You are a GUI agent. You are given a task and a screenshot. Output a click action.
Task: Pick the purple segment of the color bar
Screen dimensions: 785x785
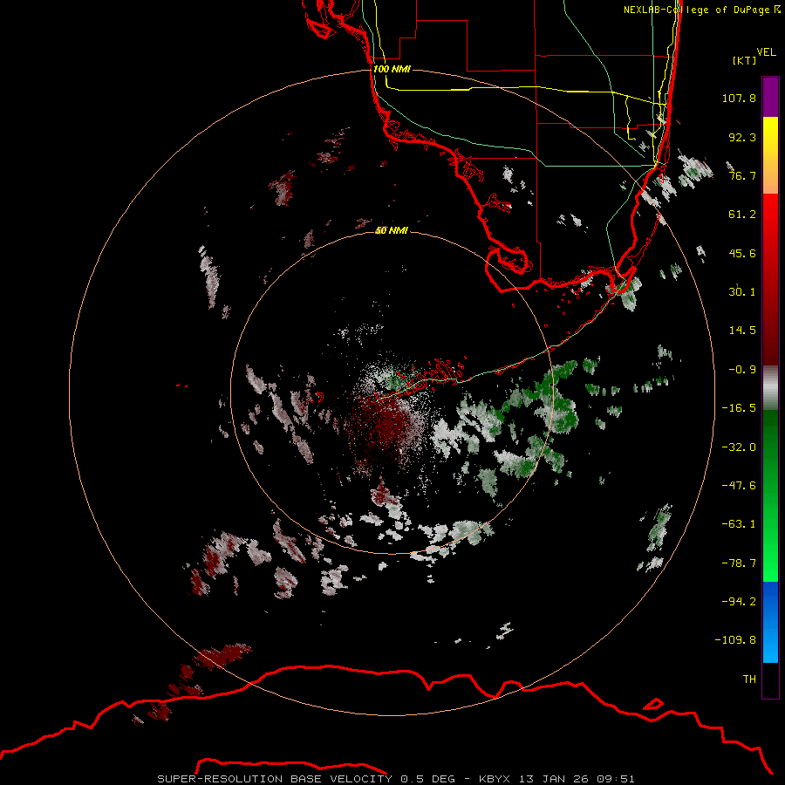[x=770, y=97]
